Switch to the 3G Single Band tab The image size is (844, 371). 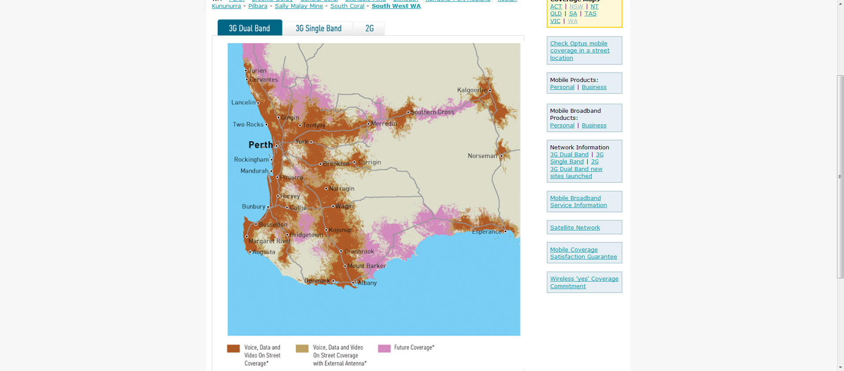pos(318,29)
